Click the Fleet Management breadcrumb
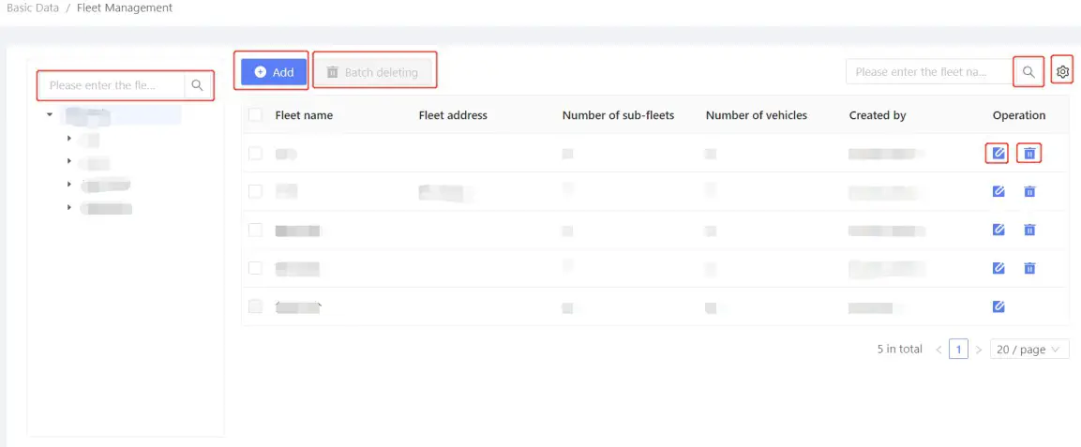 coord(124,8)
